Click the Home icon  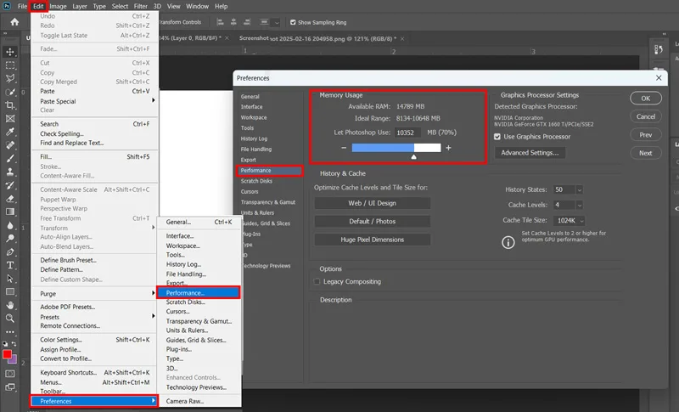(14, 22)
